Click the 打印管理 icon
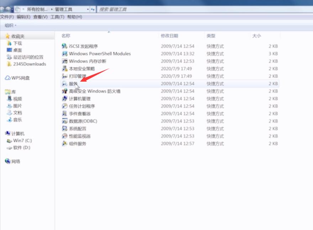 pos(64,76)
